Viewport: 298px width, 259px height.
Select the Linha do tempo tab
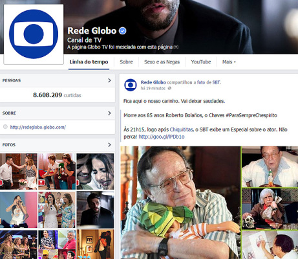click(89, 62)
